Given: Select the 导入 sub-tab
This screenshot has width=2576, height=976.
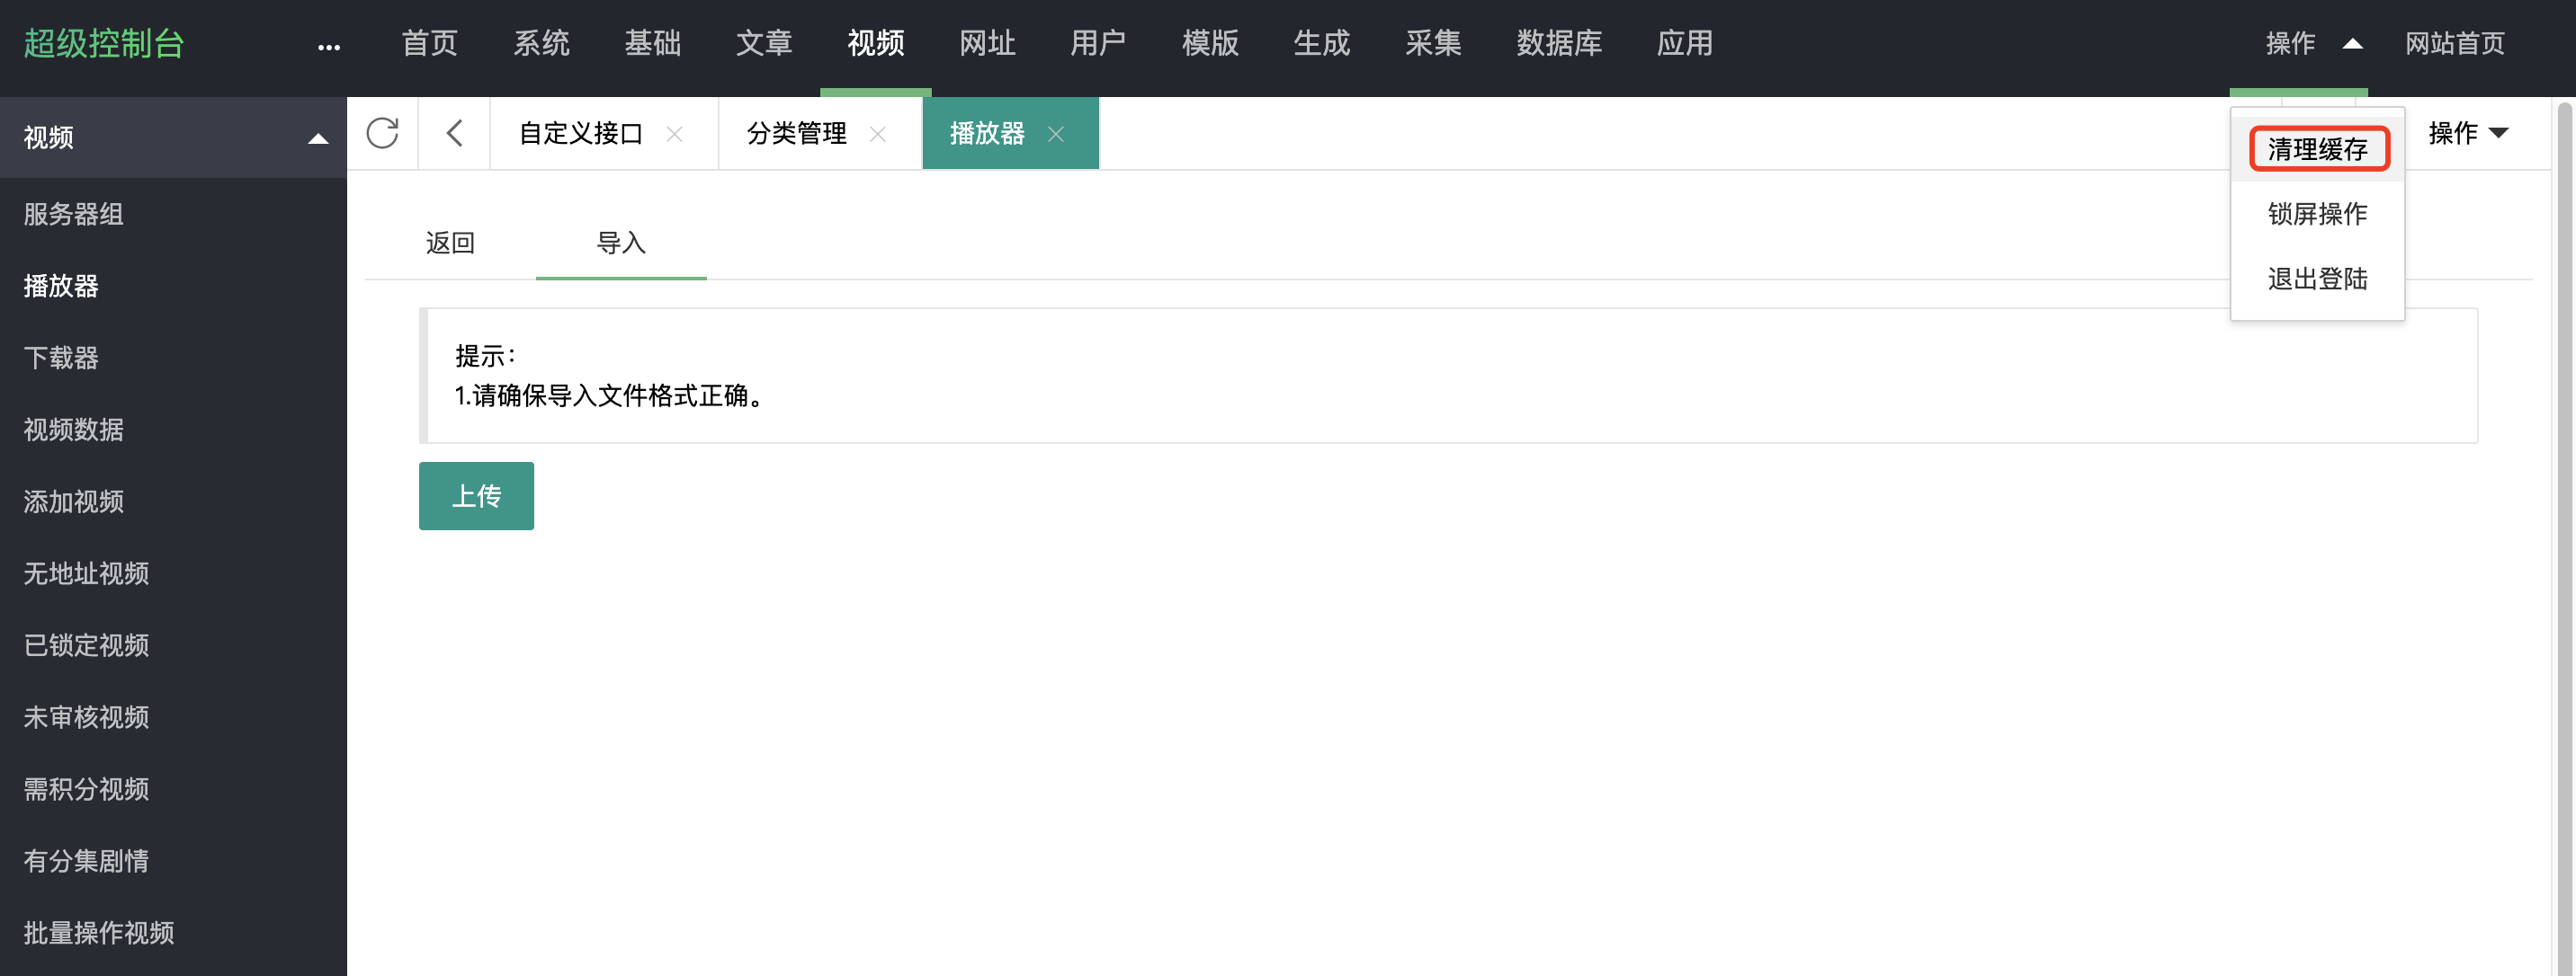Looking at the screenshot, I should pyautogui.click(x=621, y=243).
